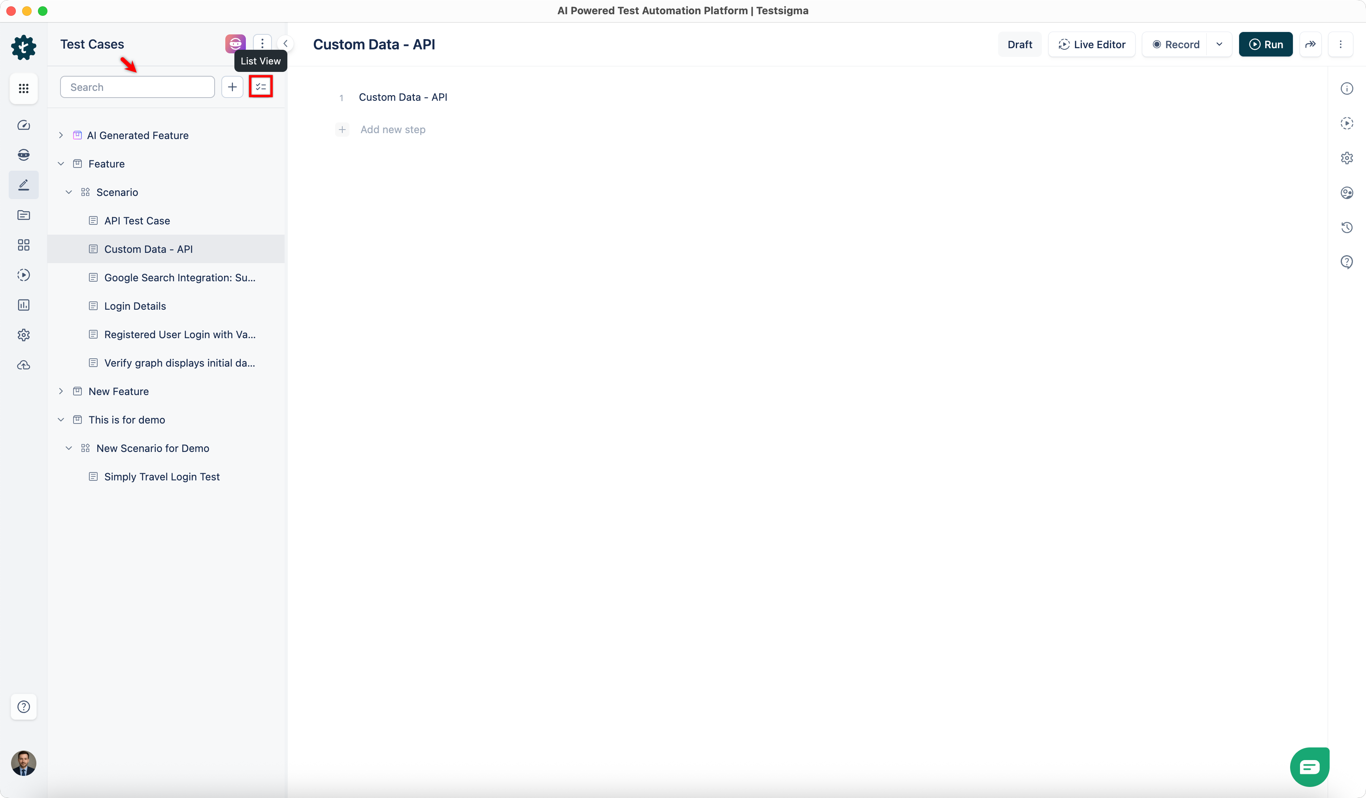Open the Test Data folder icon in left sidebar
This screenshot has height=798, width=1366.
pos(24,215)
